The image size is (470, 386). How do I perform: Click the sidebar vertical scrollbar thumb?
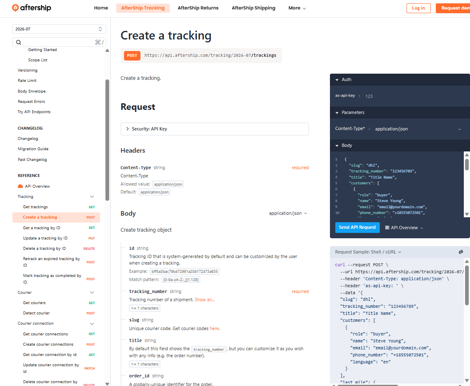pyautogui.click(x=108, y=140)
